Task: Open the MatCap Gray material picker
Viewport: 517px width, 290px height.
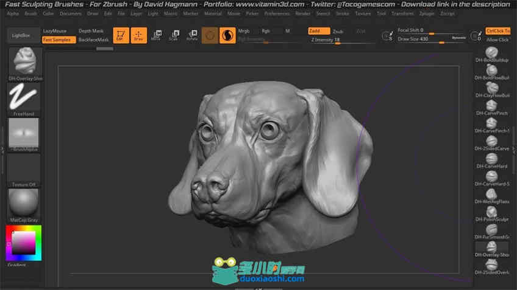Action: (x=24, y=205)
